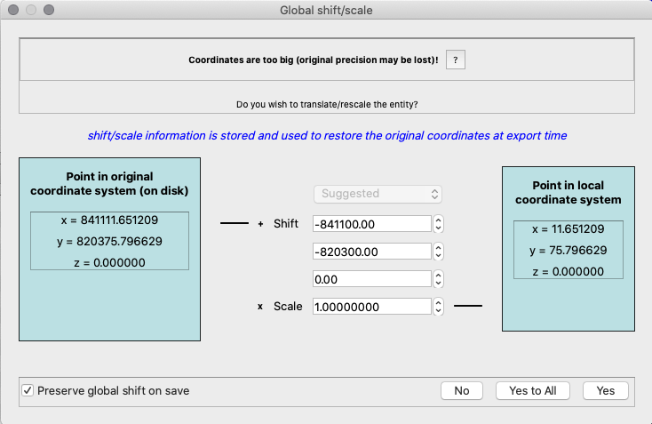Image resolution: width=652 pixels, height=424 pixels.
Task: Step down the Z shift value
Action: click(x=438, y=284)
